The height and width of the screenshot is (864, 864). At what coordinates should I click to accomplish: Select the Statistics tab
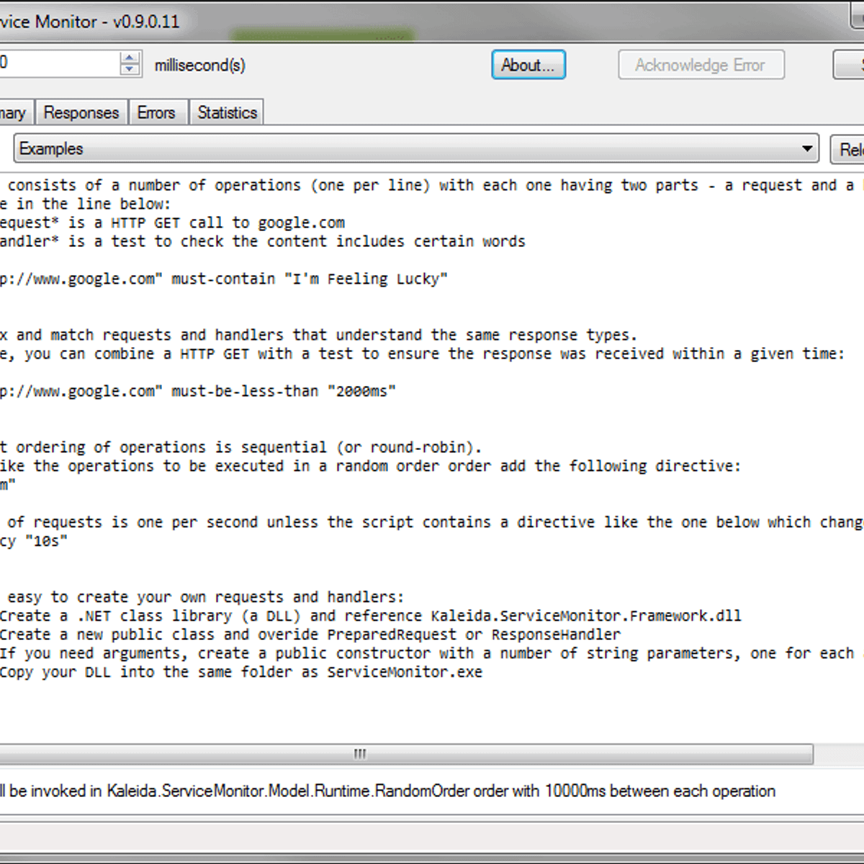click(227, 113)
